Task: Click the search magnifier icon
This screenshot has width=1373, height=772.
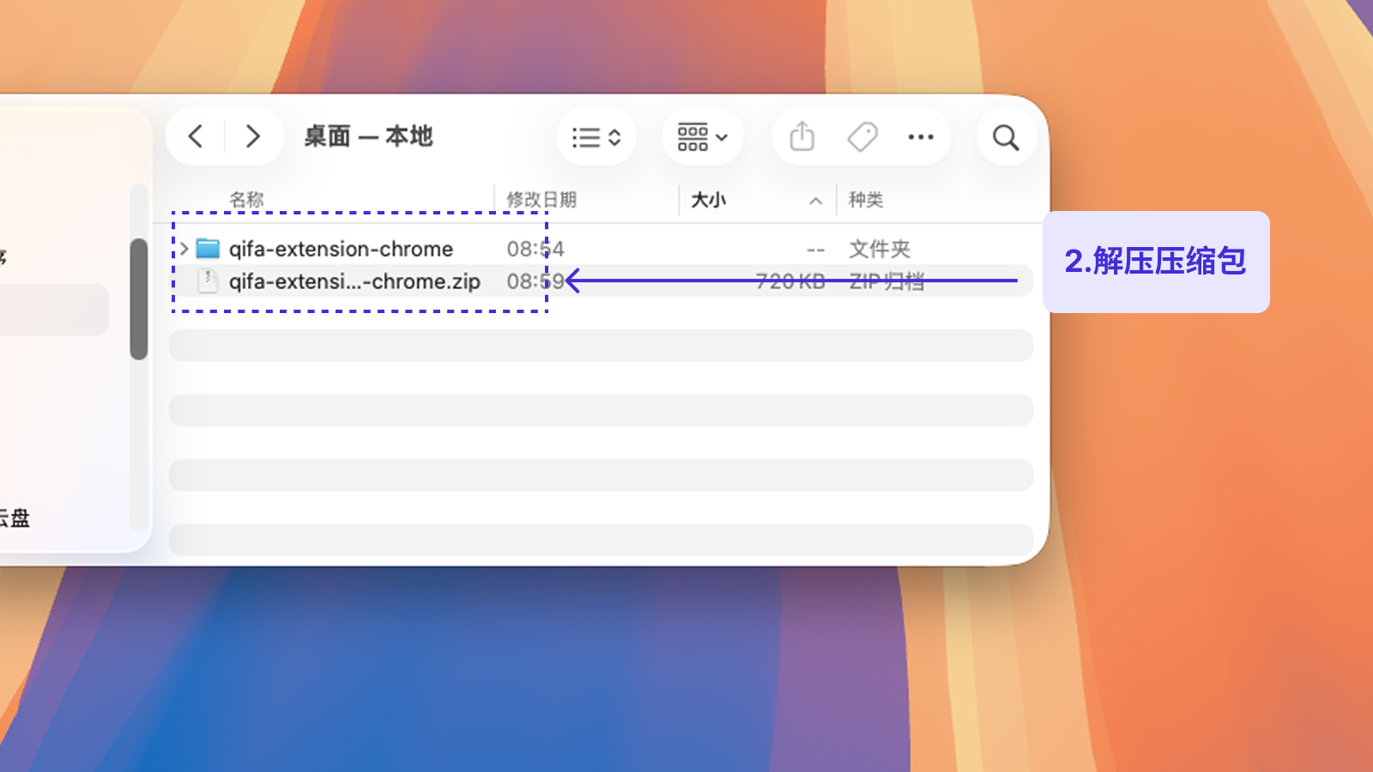Action: click(x=1006, y=137)
